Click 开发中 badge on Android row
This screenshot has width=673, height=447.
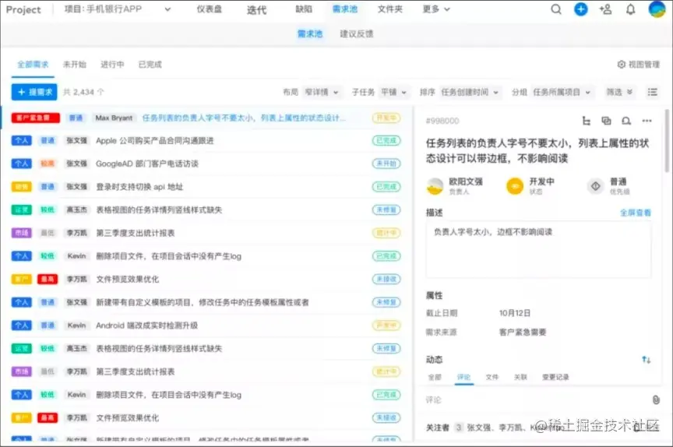386,326
